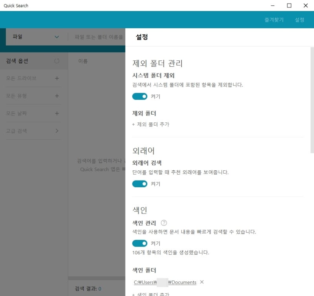Click the 검색 결과 count label
This screenshot has width=314, height=296.
pyautogui.click(x=88, y=288)
